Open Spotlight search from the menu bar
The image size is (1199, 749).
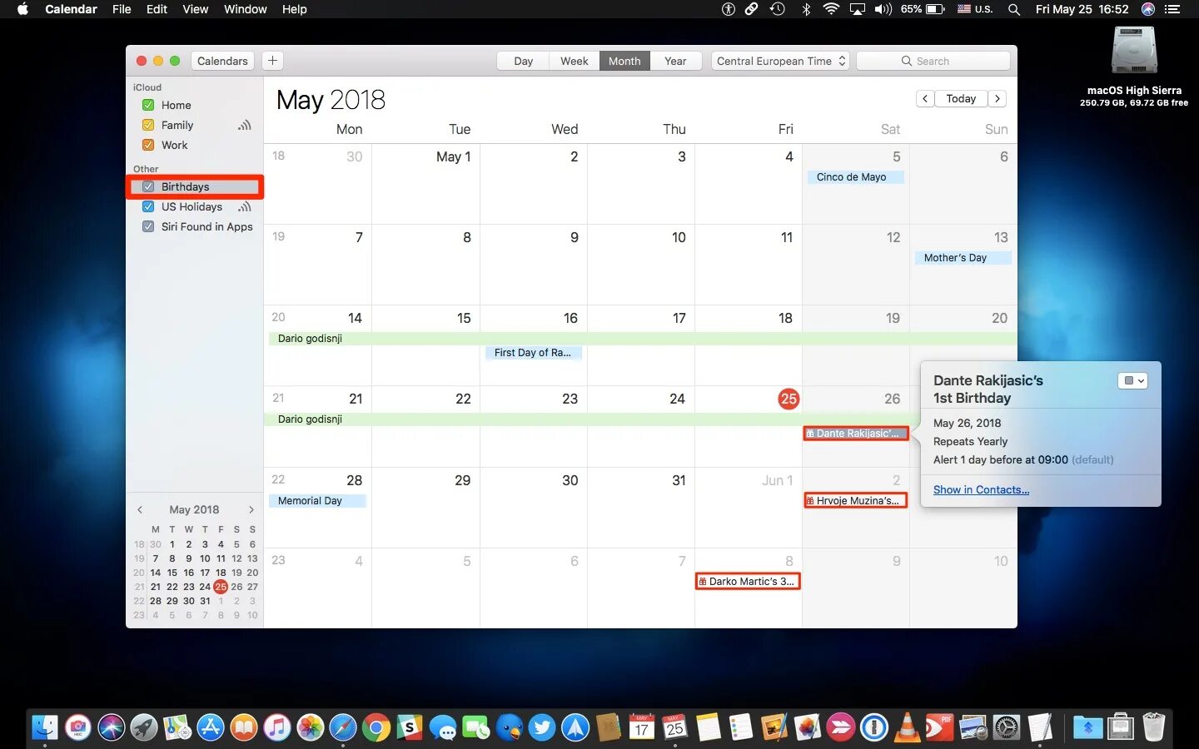(1014, 10)
